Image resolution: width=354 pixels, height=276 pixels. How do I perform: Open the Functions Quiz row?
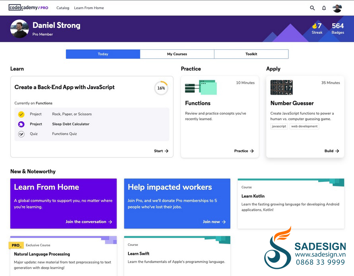tap(92, 134)
